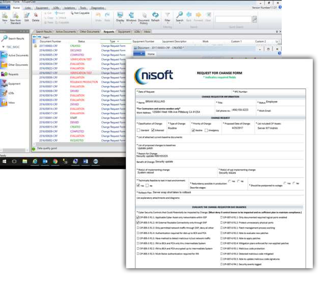Open Equipment in the sidebar
This screenshot has height=282, width=324.
pos(14,84)
